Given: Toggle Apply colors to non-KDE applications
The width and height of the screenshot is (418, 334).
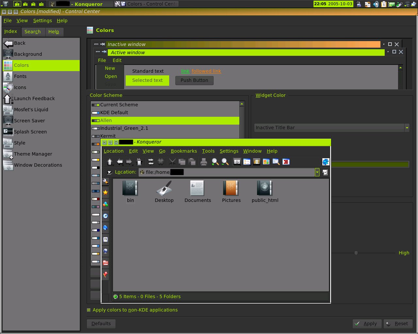Looking at the screenshot, I should 88,310.
